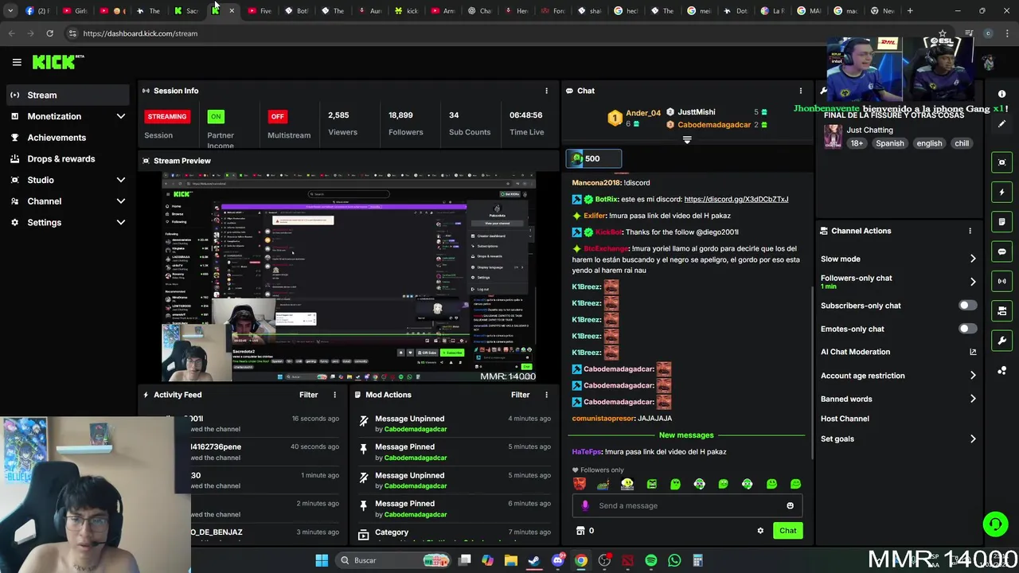Jump to New messages in chat

coord(686,435)
